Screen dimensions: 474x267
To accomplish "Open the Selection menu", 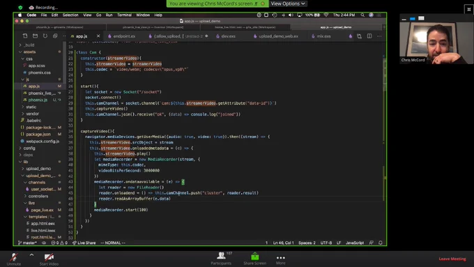I will 70,15.
